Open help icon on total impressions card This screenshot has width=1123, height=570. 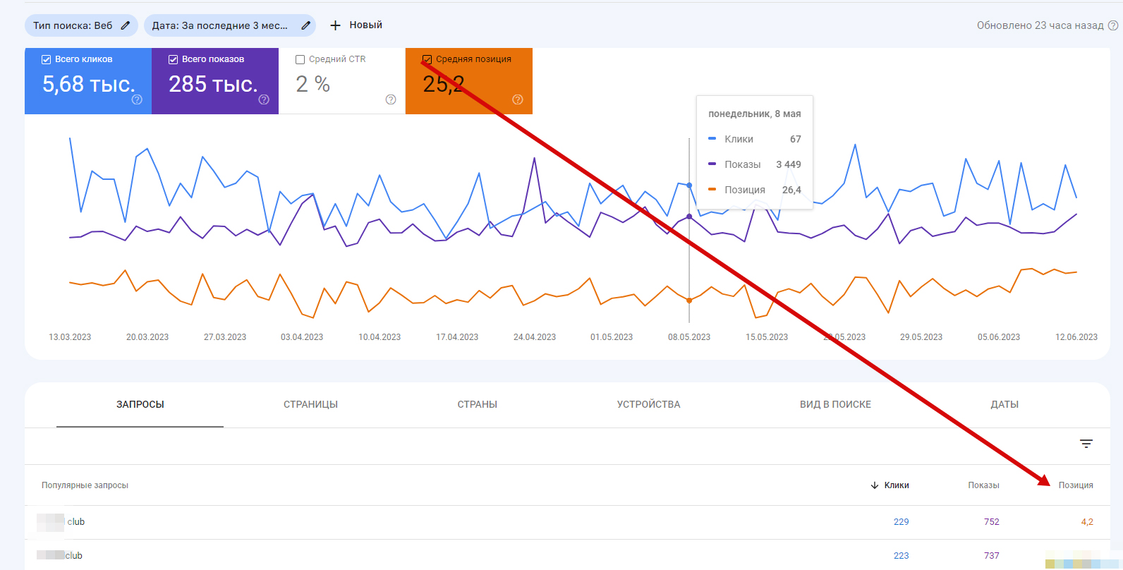(264, 99)
